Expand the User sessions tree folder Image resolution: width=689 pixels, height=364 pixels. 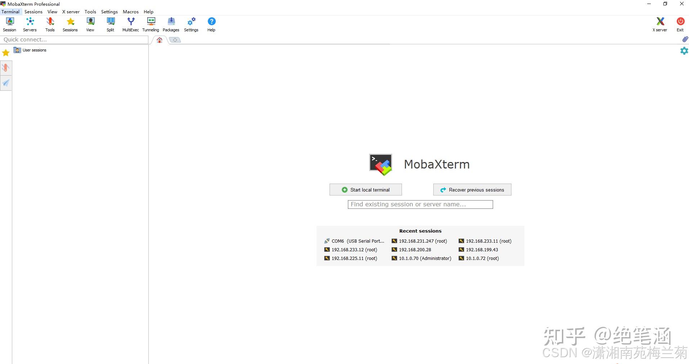(x=34, y=50)
